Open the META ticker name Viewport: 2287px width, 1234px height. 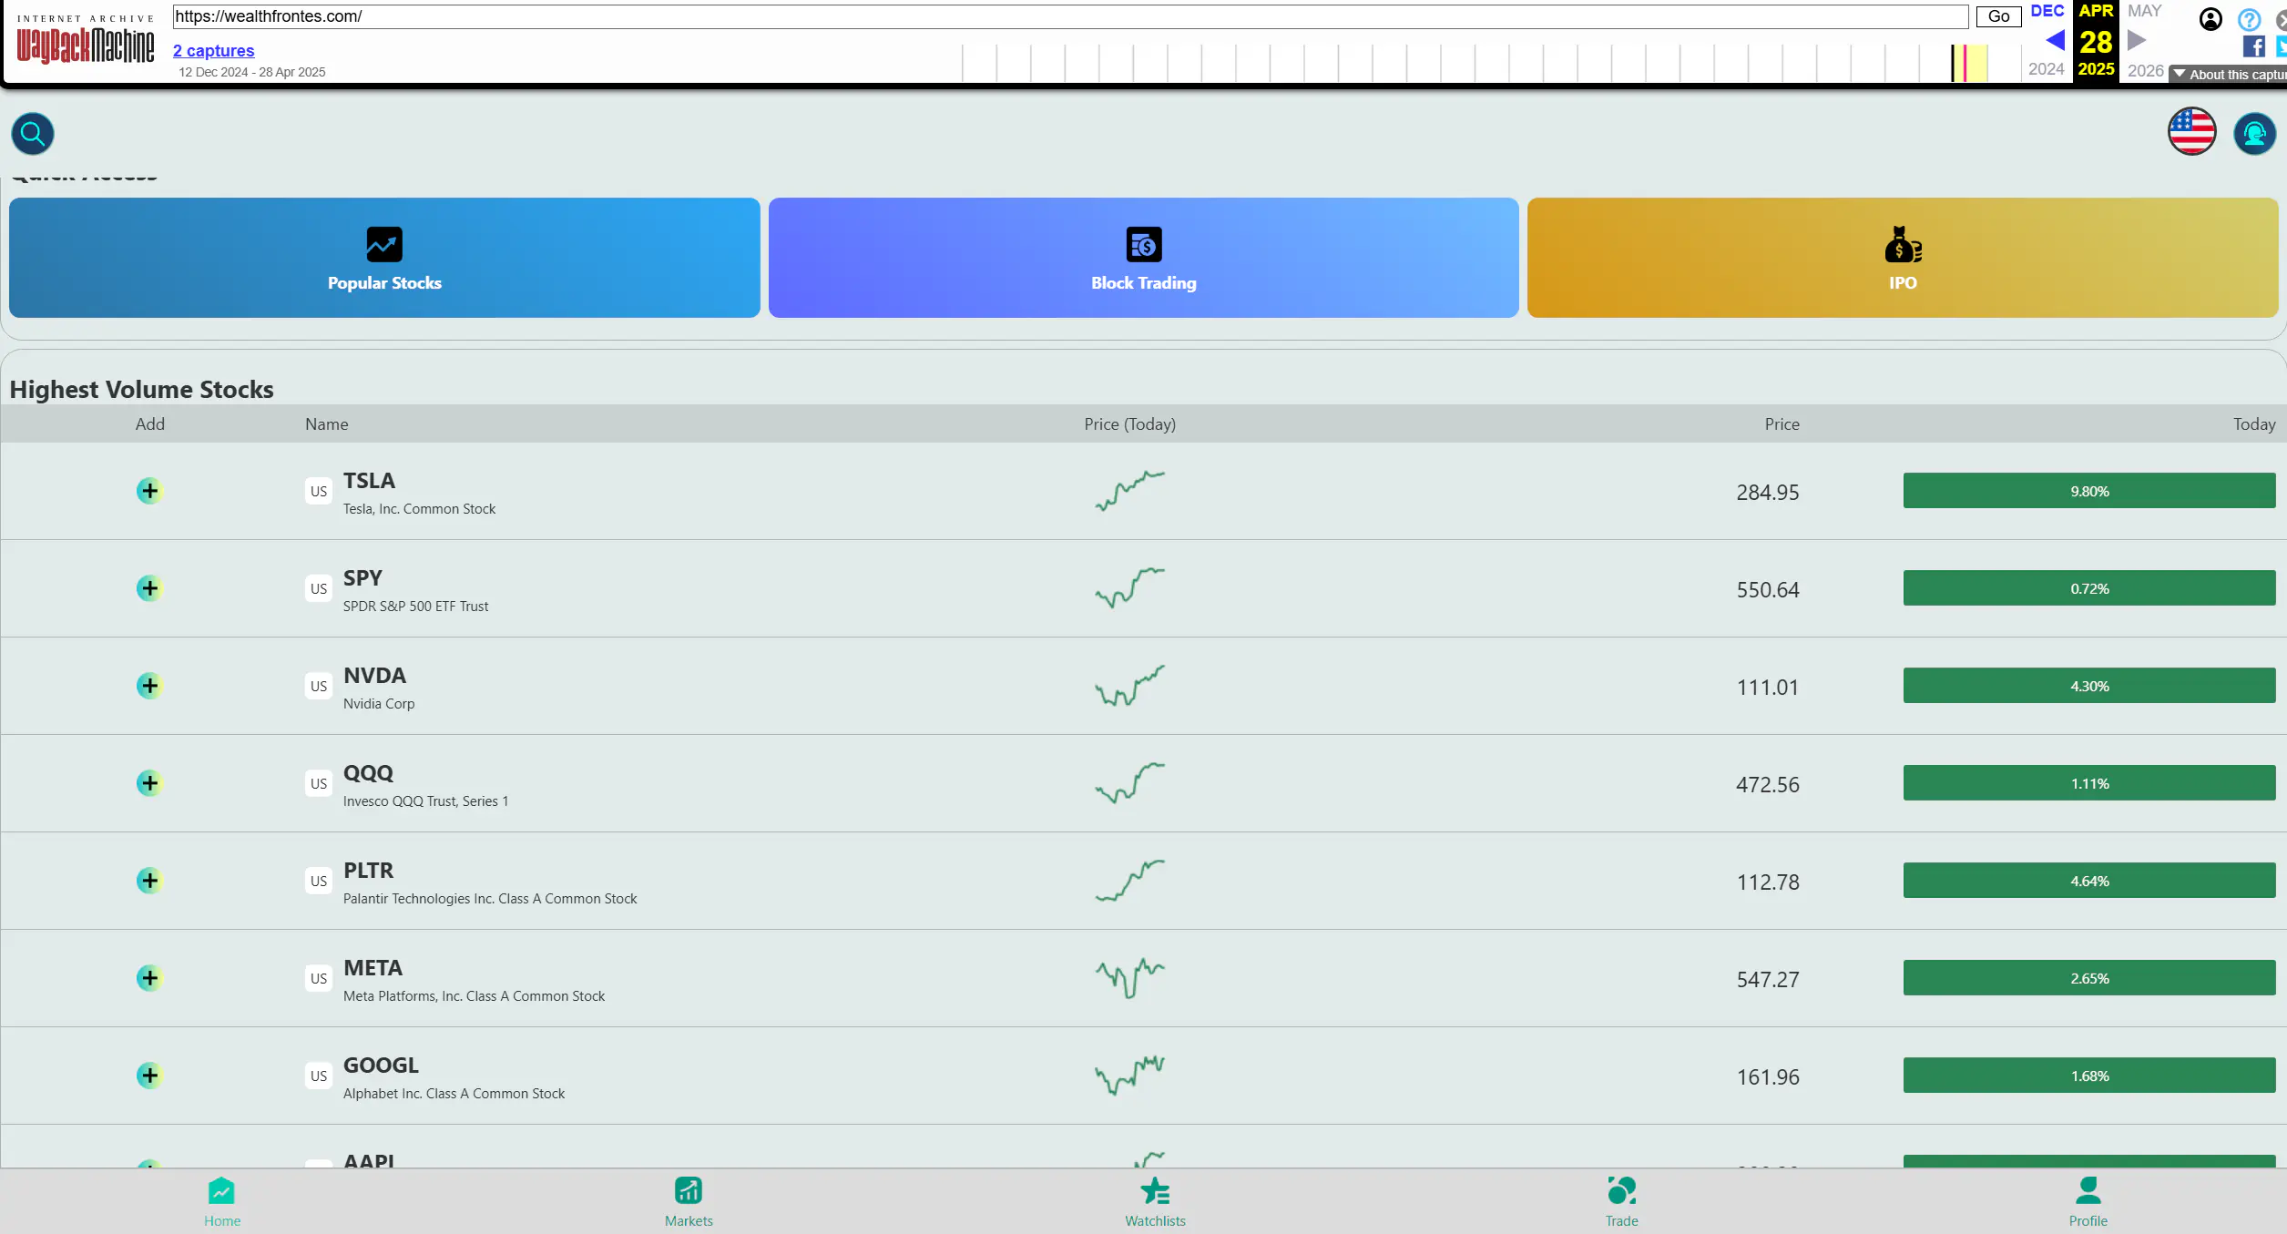click(373, 968)
